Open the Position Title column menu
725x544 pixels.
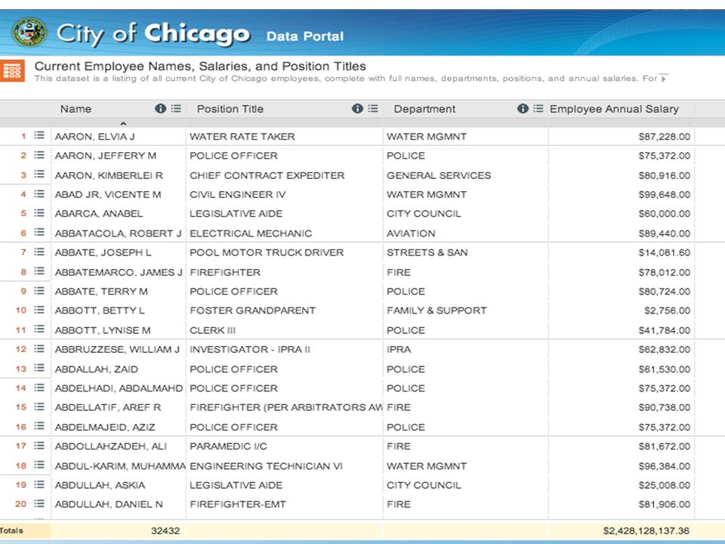[x=373, y=109]
